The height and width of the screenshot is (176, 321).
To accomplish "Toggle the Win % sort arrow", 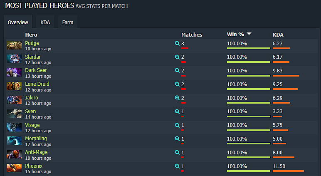I will tap(249, 34).
